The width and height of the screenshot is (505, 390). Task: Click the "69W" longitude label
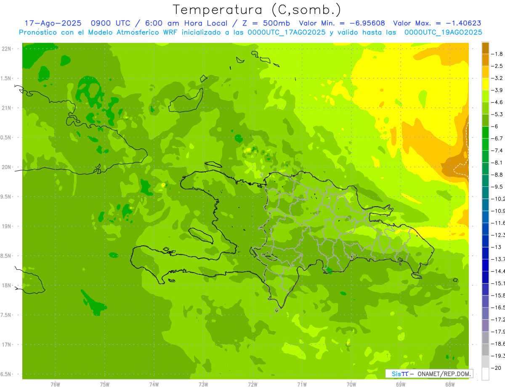point(401,384)
